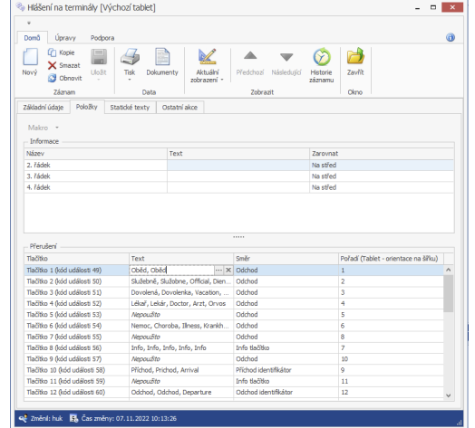This screenshot has width=475, height=428.
Task: Click the Uložit floppy disk icon
Action: coord(99,57)
